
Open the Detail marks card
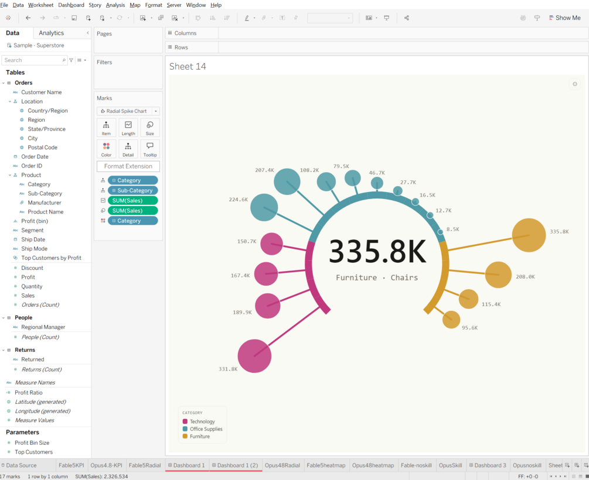click(128, 149)
